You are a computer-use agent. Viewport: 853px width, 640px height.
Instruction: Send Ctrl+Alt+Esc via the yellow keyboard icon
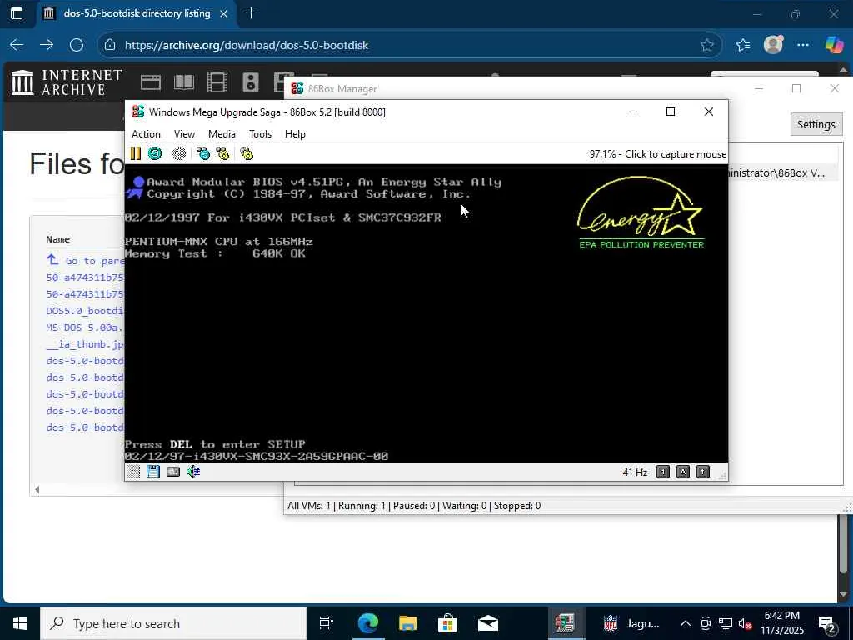pos(222,153)
